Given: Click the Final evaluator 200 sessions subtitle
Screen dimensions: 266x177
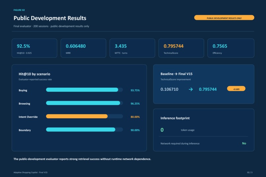Looking at the screenshot, I should pos(51,26).
